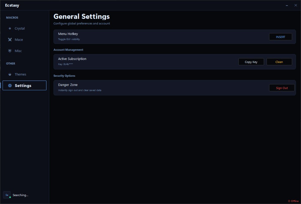Click the Offline status indicator

click(293, 201)
